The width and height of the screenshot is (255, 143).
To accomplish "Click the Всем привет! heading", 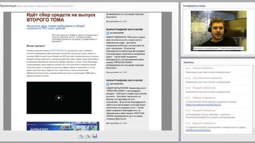I will pyautogui.click(x=36, y=46).
